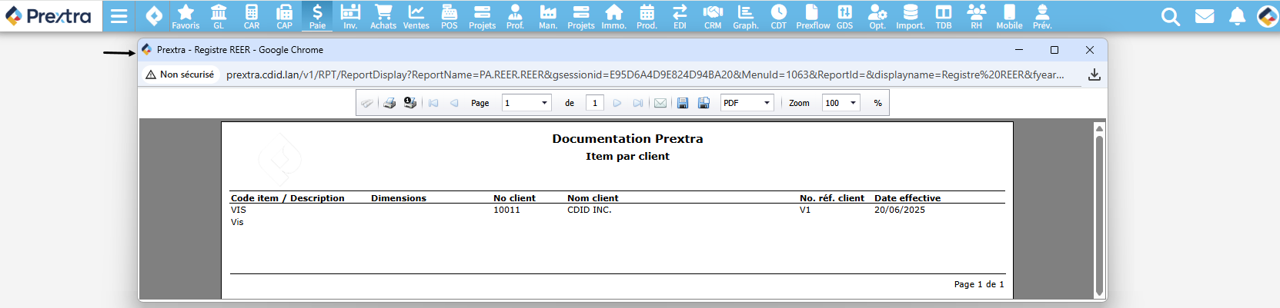Open the CRM handshake module

click(713, 15)
